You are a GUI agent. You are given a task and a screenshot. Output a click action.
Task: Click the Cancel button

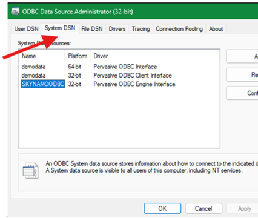coord(203,208)
